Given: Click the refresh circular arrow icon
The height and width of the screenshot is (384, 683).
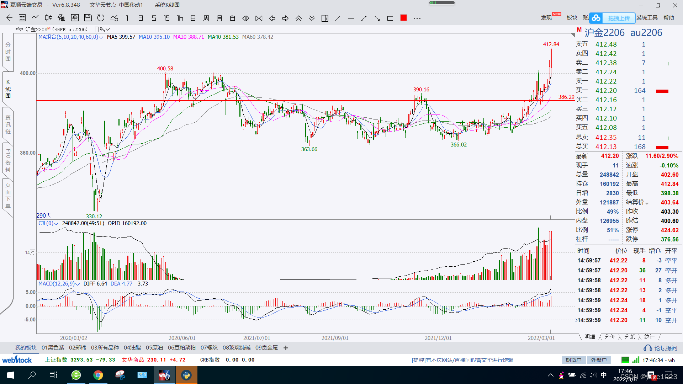Looking at the screenshot, I should [x=101, y=18].
